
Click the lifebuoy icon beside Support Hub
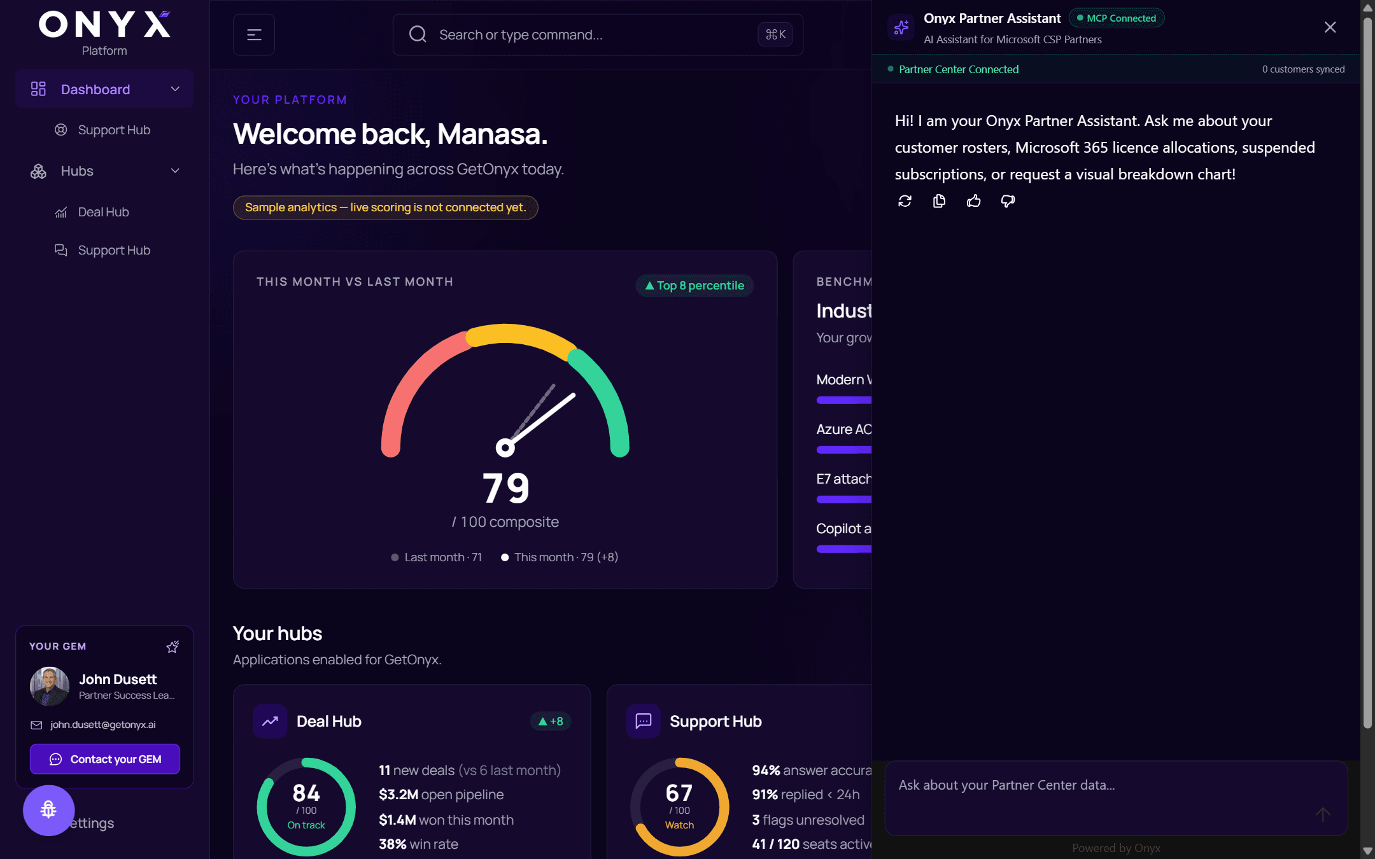(61, 130)
